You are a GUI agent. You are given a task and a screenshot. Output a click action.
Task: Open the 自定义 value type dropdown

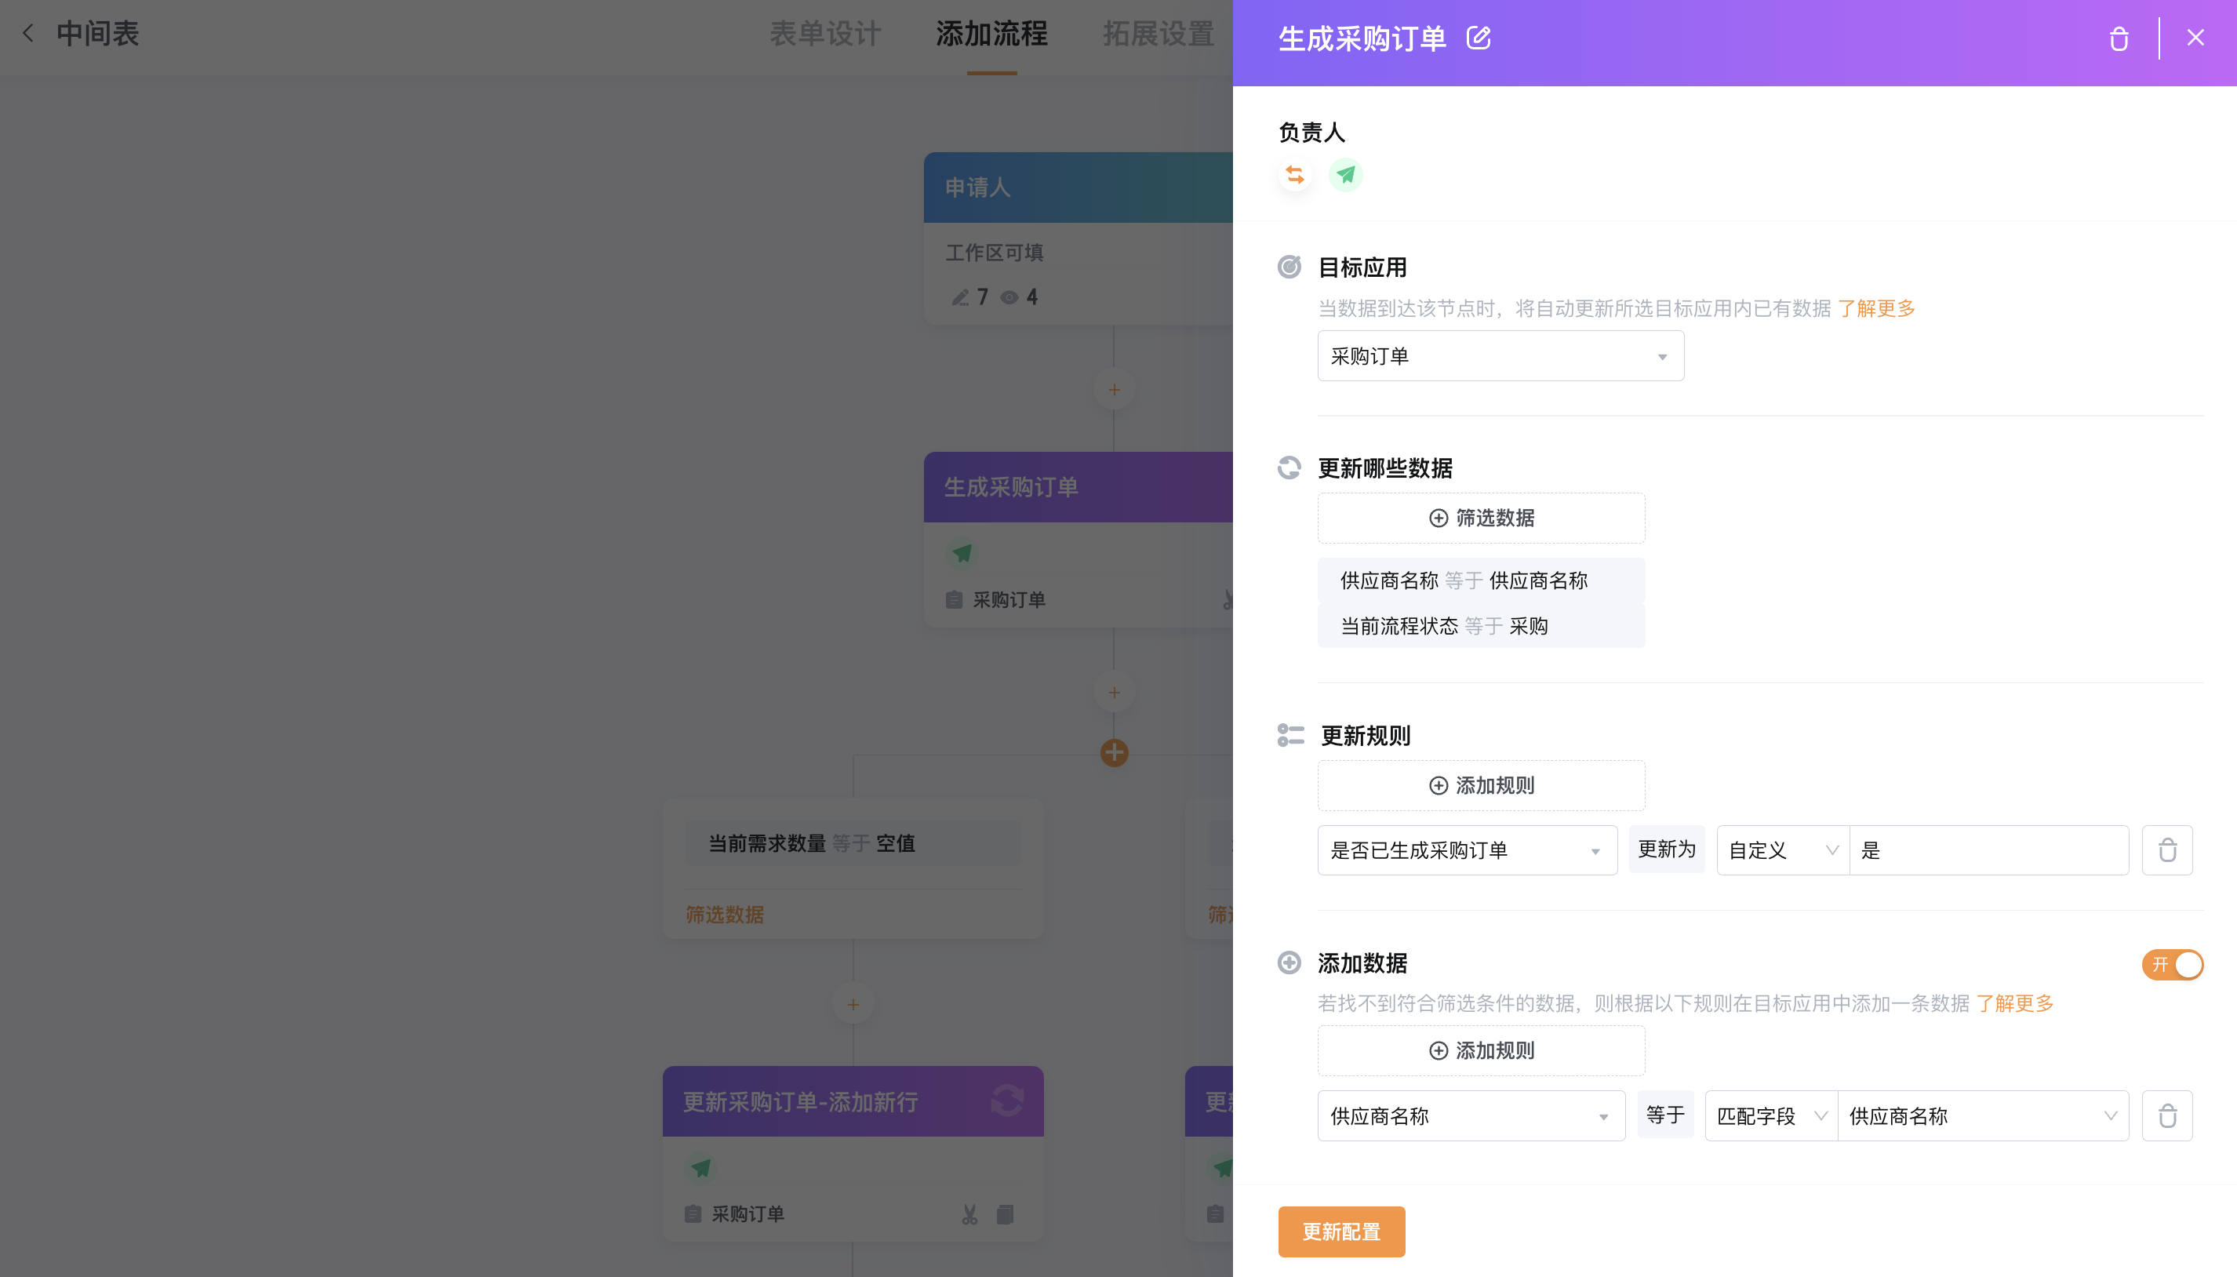pyautogui.click(x=1782, y=849)
